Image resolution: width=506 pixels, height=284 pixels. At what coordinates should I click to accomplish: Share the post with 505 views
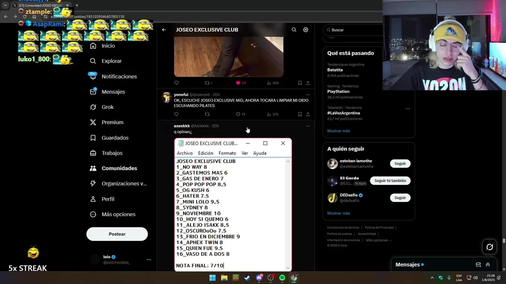pyautogui.click(x=308, y=83)
